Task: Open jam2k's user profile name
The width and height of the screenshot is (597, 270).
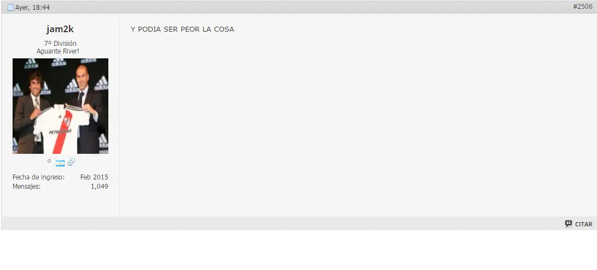Action: click(x=60, y=29)
